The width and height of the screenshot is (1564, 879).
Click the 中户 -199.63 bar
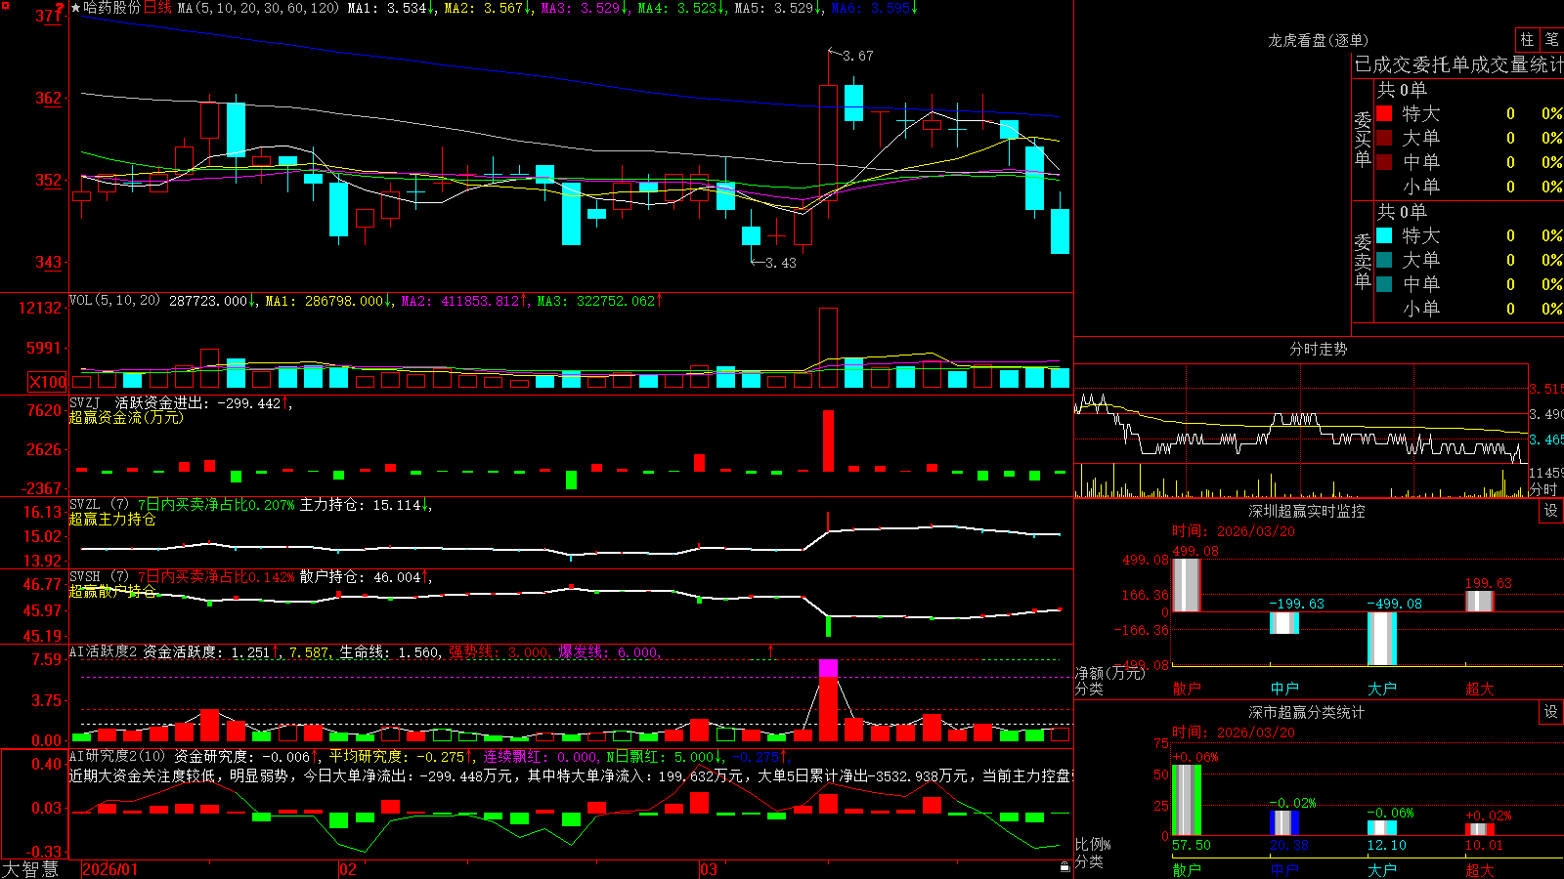(1283, 623)
